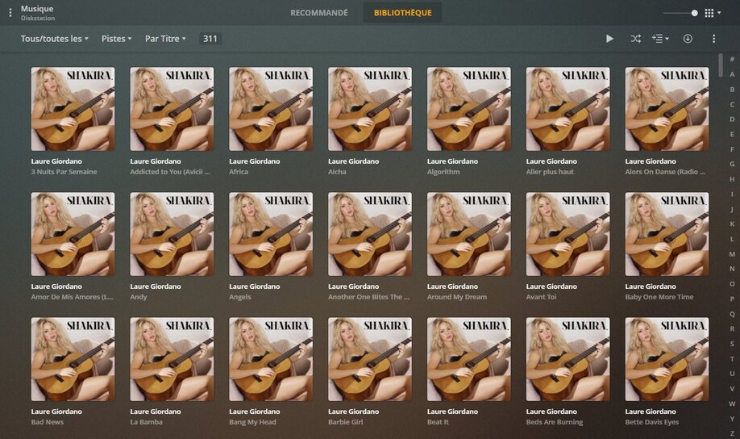Open the Alors On Danse cover
Viewport: 740px width, 439px height.
(x=667, y=109)
